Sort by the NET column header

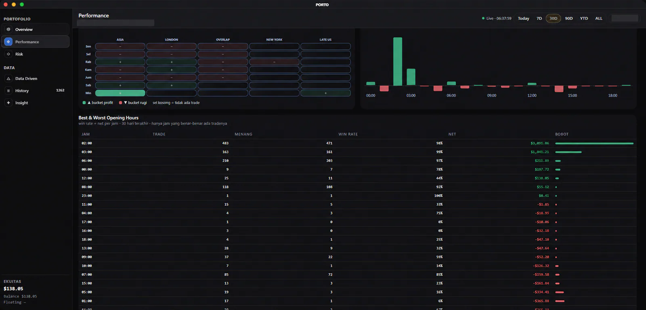tap(452, 134)
